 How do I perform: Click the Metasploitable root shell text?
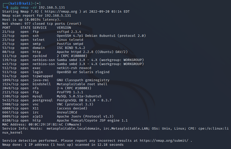pos(82,84)
